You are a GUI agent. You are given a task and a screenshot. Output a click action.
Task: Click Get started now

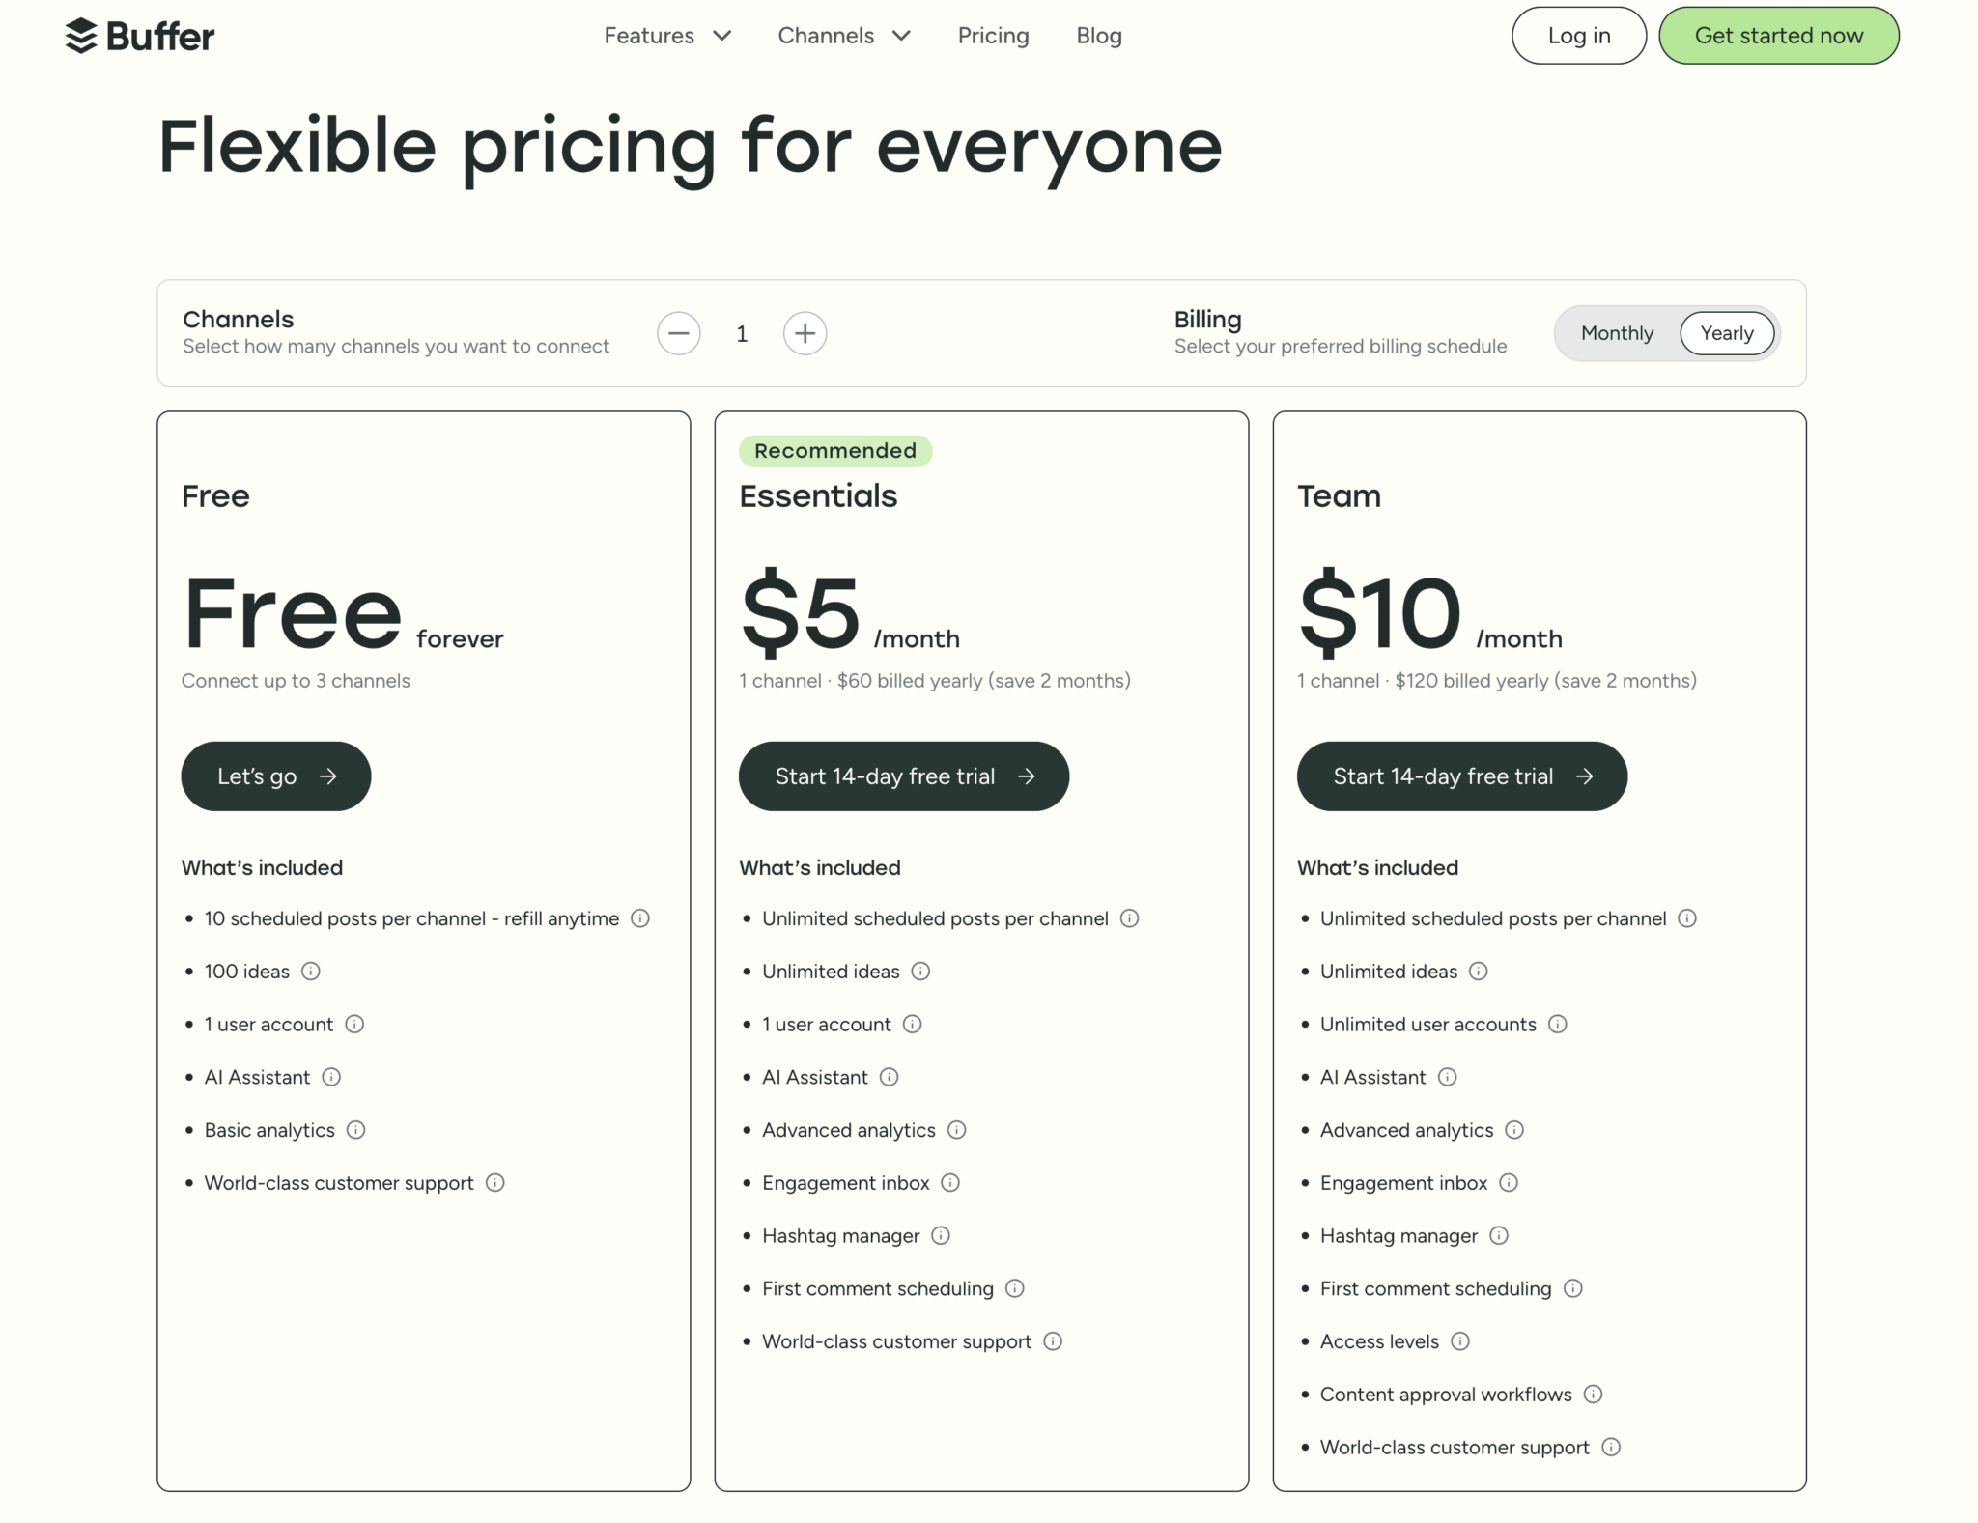(1778, 35)
